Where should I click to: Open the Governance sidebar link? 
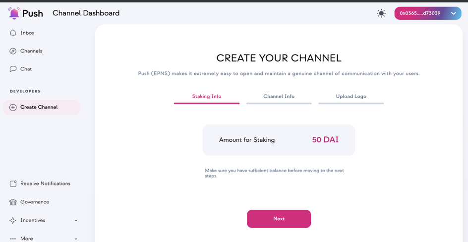coord(35,202)
